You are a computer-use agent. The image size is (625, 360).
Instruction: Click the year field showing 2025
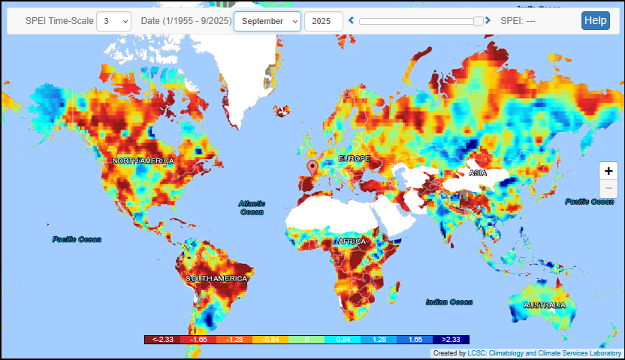click(323, 21)
